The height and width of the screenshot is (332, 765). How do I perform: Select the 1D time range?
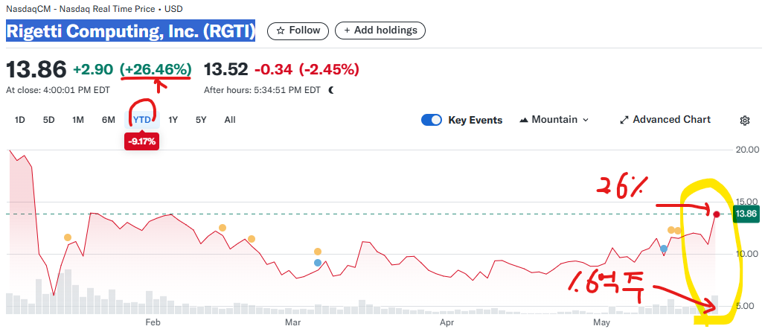click(x=19, y=120)
